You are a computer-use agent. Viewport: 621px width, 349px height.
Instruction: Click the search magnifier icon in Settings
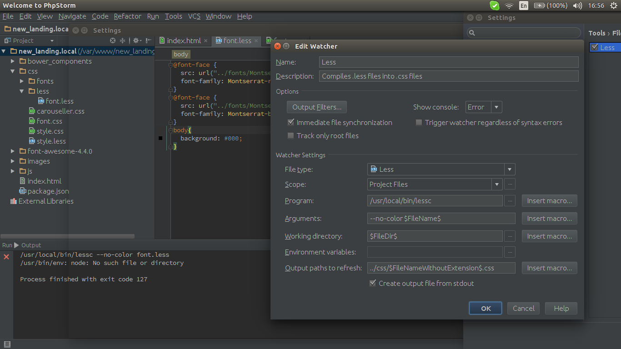coord(472,33)
